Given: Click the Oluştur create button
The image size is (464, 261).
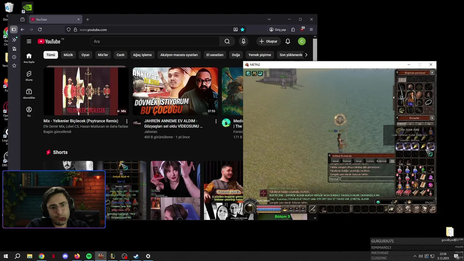Looking at the screenshot, I should click(x=268, y=41).
